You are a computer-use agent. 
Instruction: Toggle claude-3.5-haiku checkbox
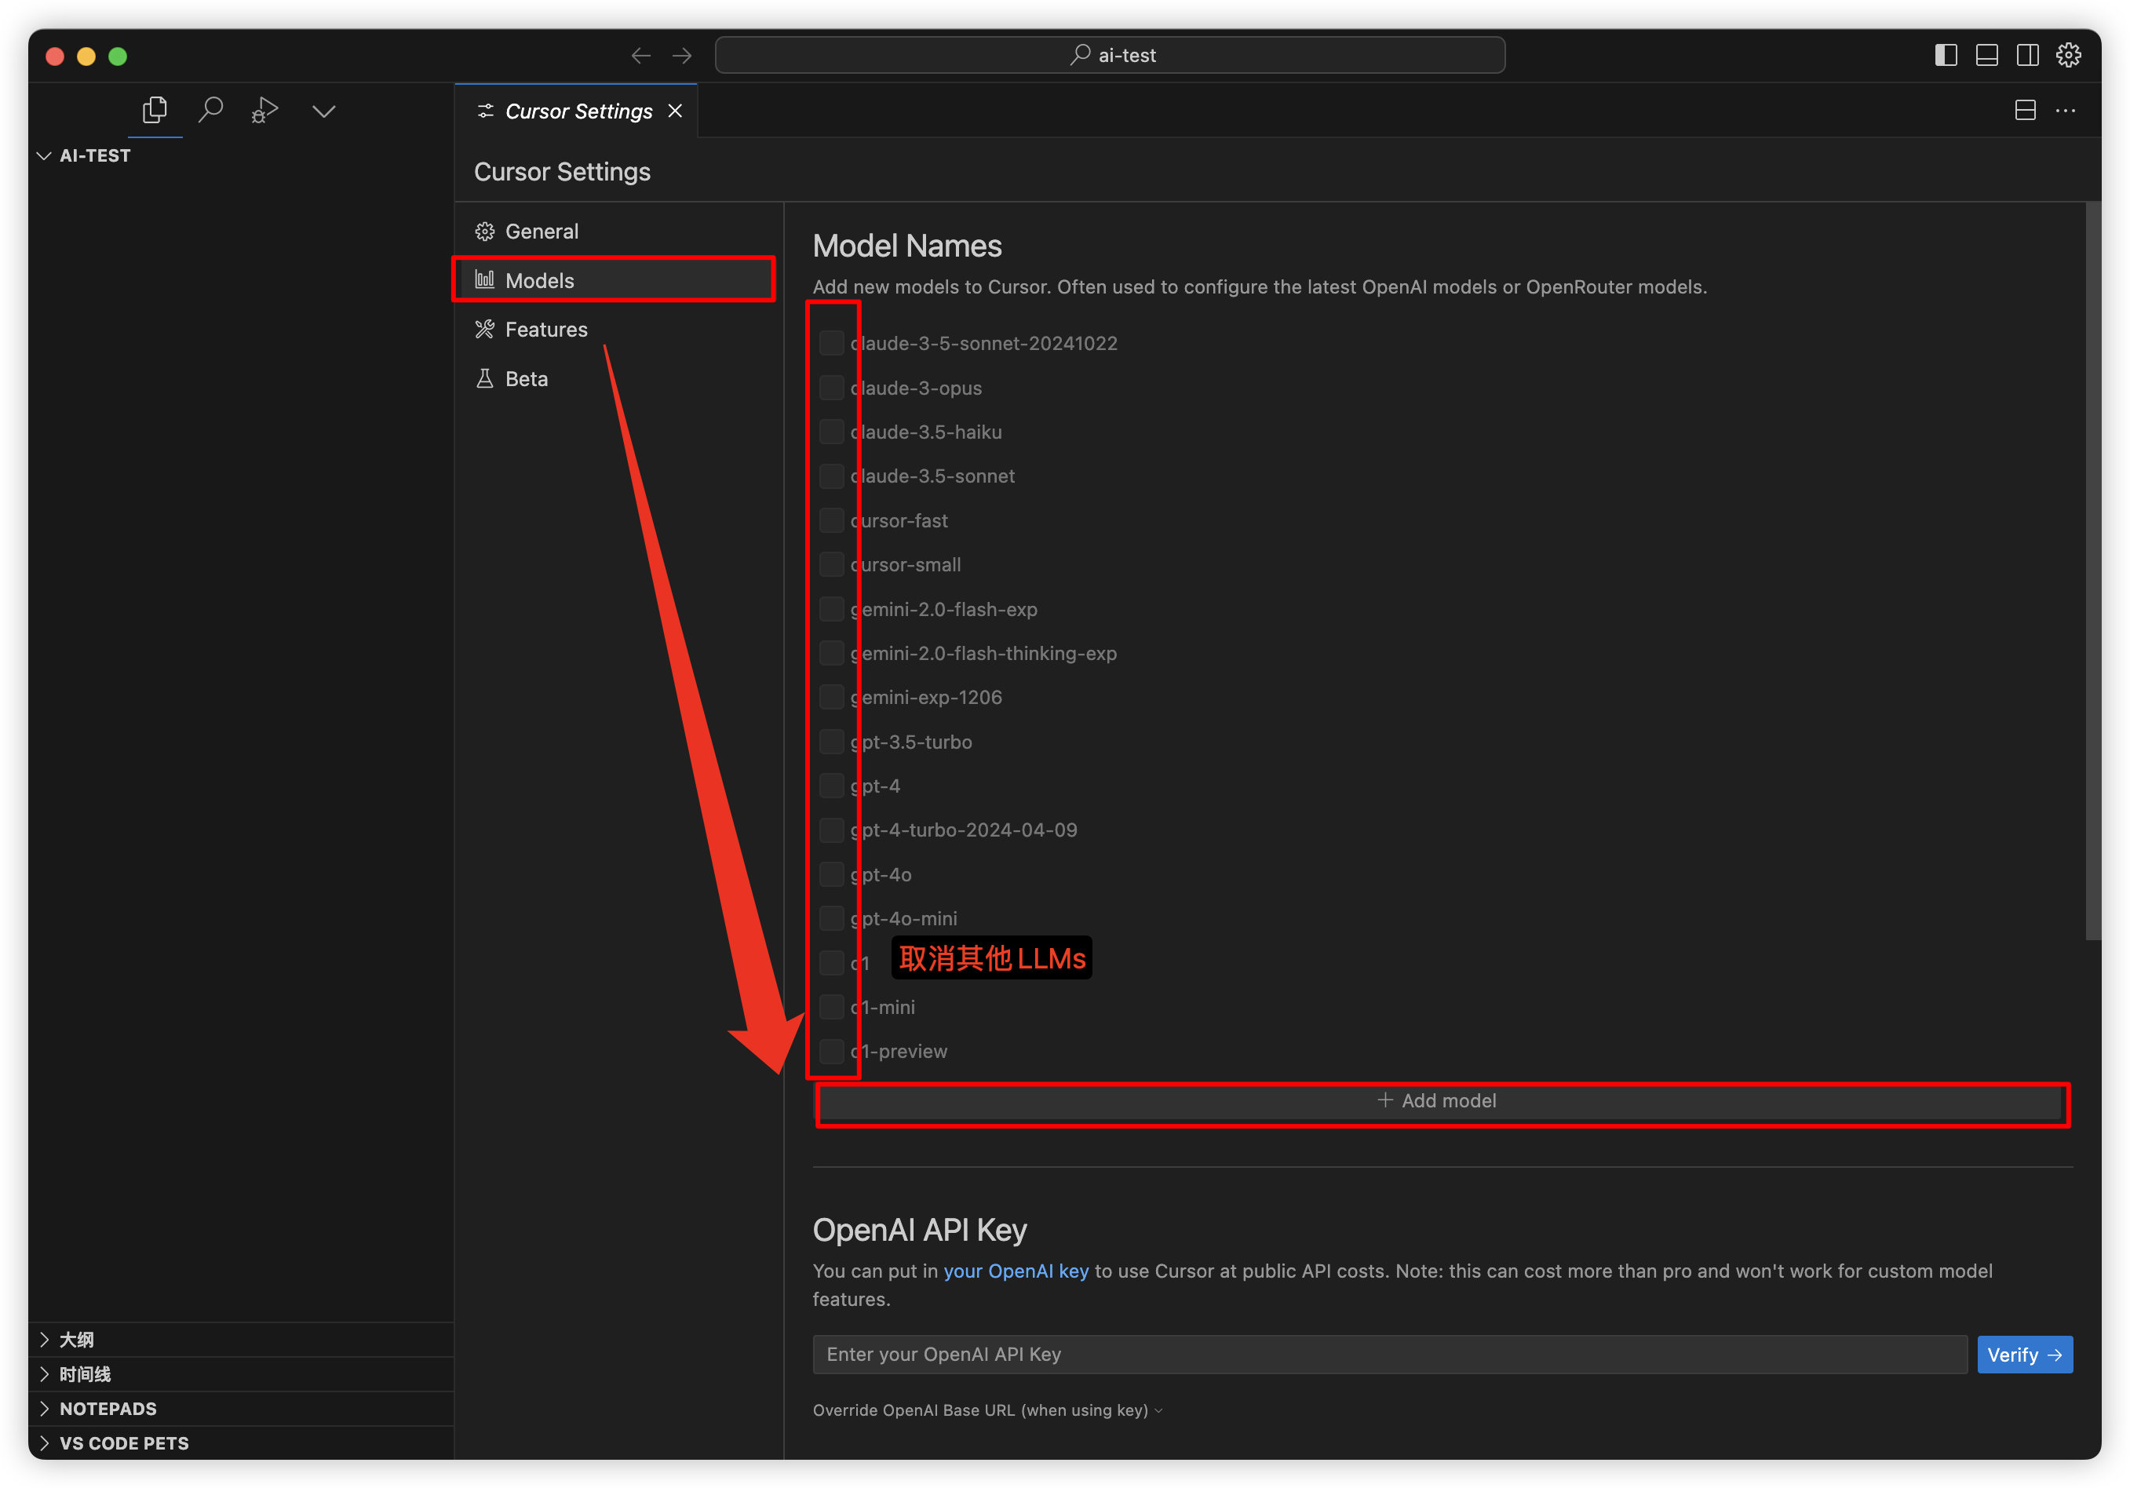tap(831, 432)
